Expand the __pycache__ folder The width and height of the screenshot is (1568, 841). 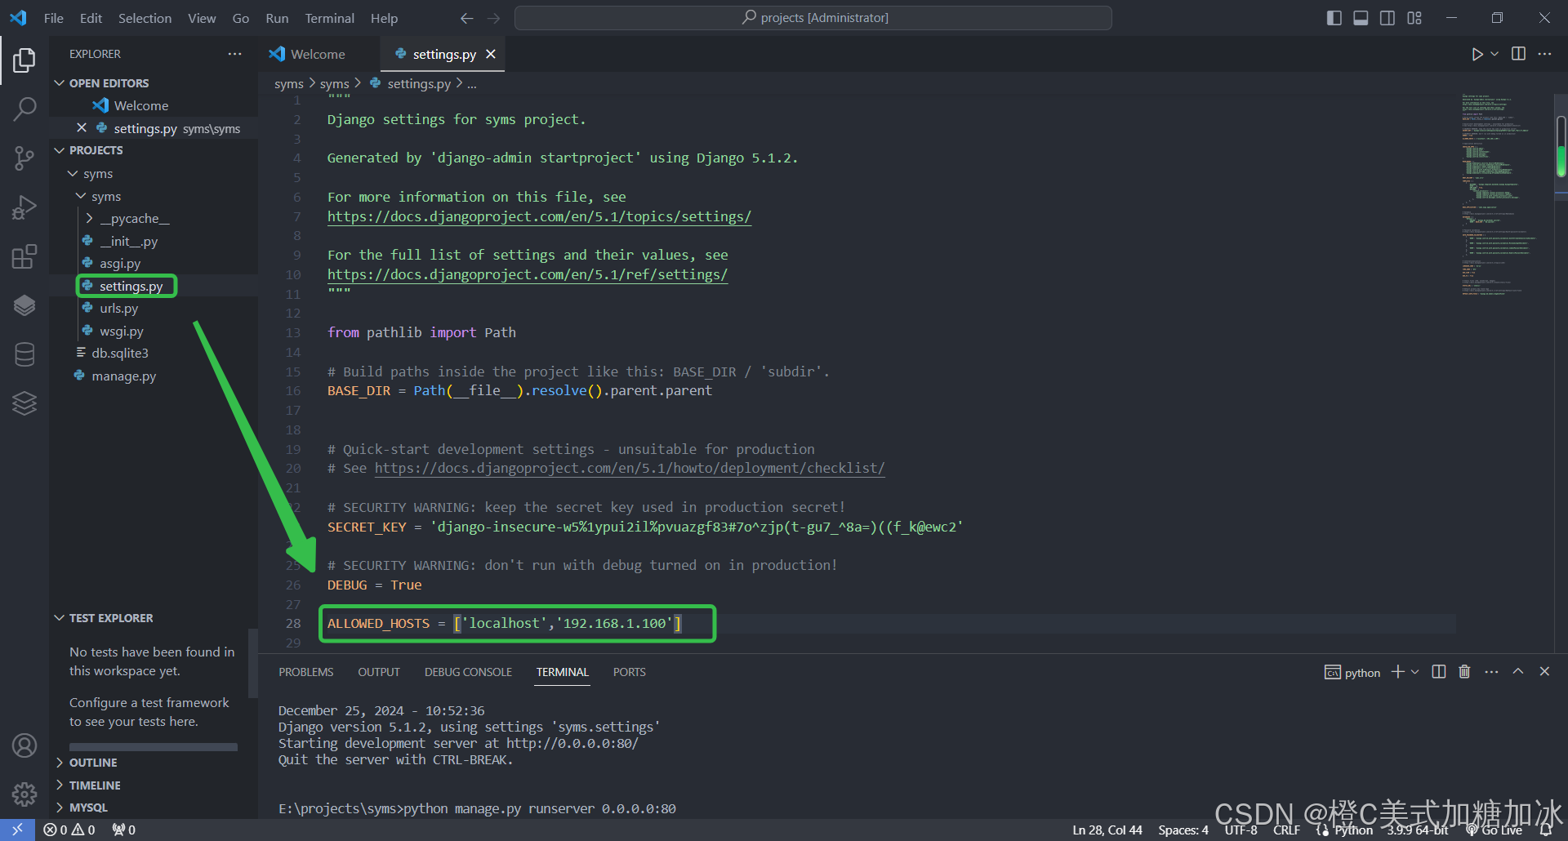click(x=90, y=218)
